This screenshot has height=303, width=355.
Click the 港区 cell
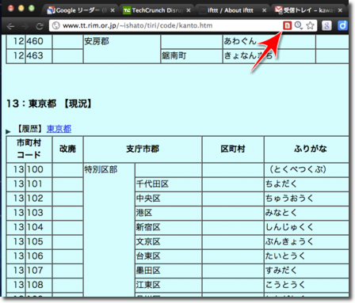pos(168,213)
